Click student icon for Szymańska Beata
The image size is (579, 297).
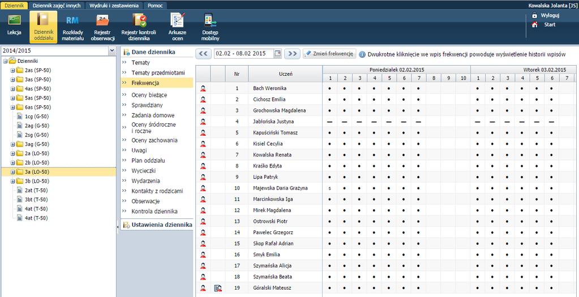tap(203, 277)
